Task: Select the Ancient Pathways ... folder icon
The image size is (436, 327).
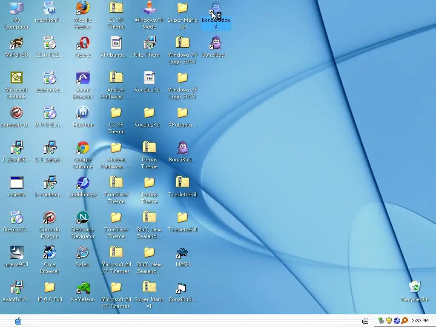Action: point(116,147)
